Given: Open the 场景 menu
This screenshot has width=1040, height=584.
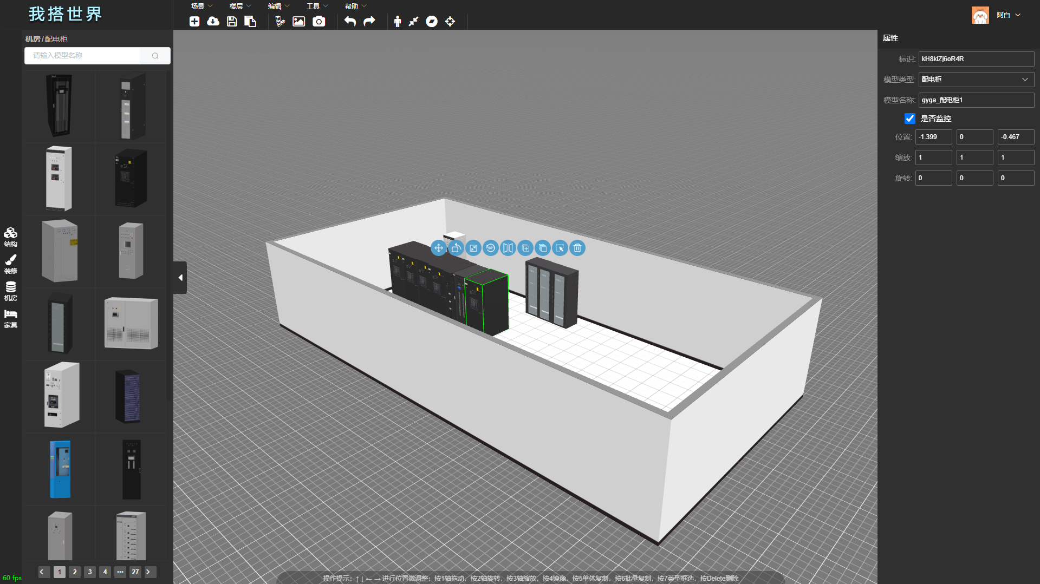Looking at the screenshot, I should pyautogui.click(x=202, y=6).
